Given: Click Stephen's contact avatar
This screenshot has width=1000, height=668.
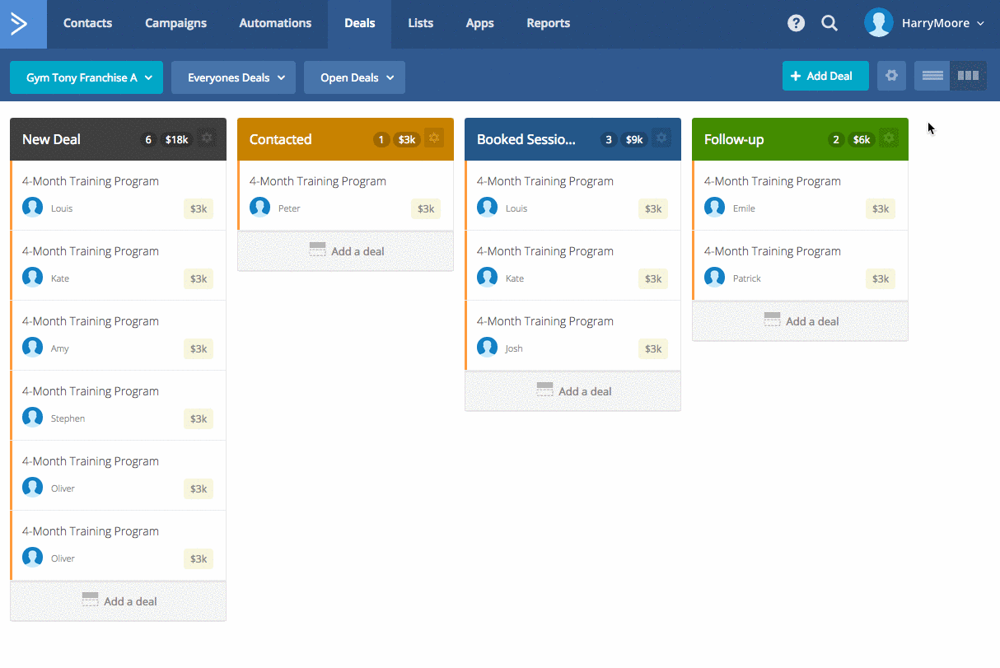Looking at the screenshot, I should coord(33,418).
